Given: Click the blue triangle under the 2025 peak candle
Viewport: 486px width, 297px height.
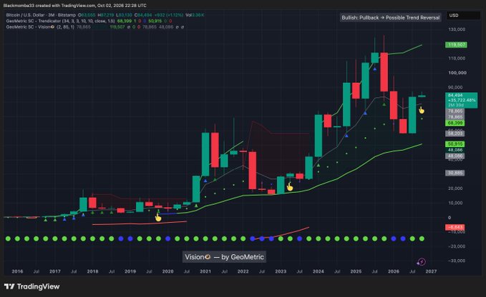Looking at the screenshot, I should (x=375, y=69).
